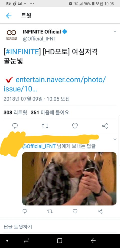Open the entertain.naver.com photo link
Viewport: 120px width, 248px height.
[55, 84]
